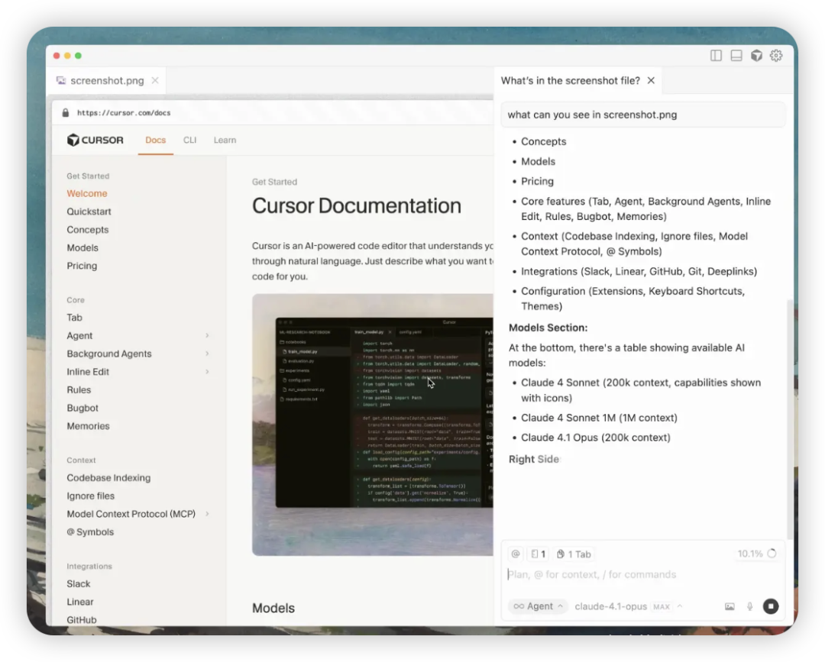Select the screenshot.png editor tab
Screen dimensions: 825x662
(x=107, y=80)
